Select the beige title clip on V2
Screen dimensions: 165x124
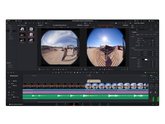click(x=94, y=81)
